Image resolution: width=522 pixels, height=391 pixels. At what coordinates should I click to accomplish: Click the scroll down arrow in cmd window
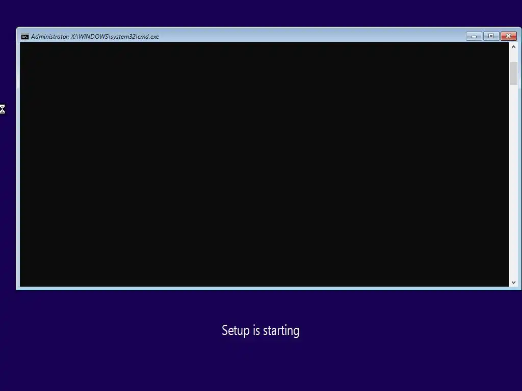513,282
